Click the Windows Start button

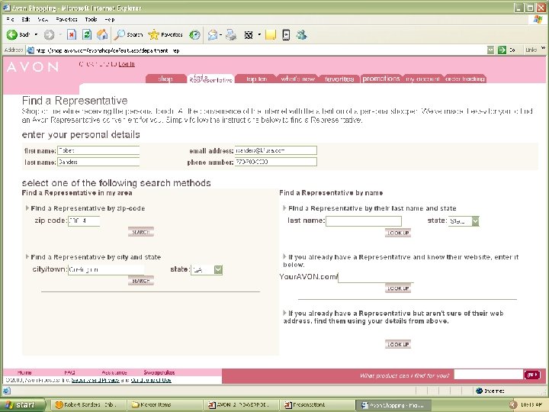point(23,405)
